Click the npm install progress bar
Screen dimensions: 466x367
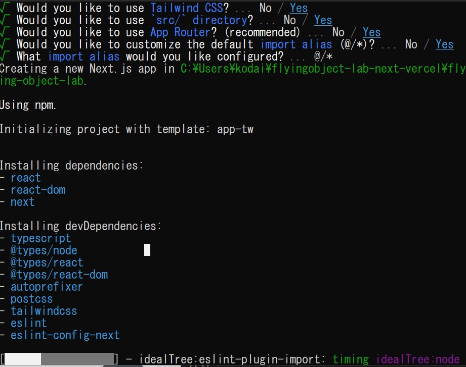click(59, 359)
